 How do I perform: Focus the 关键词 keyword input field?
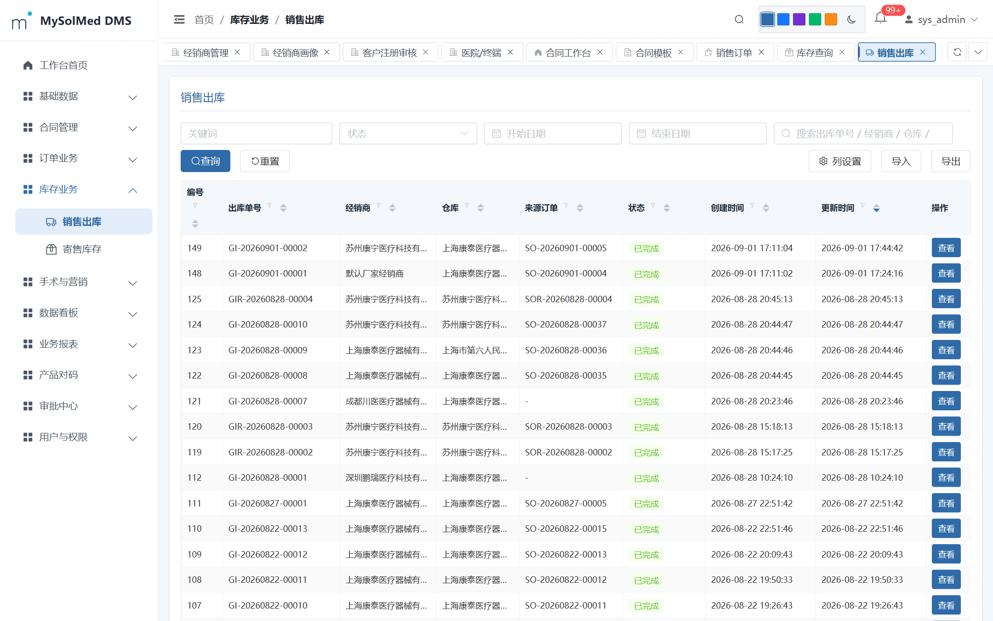257,133
